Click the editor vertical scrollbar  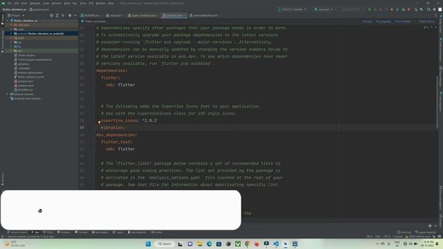(x=437, y=102)
